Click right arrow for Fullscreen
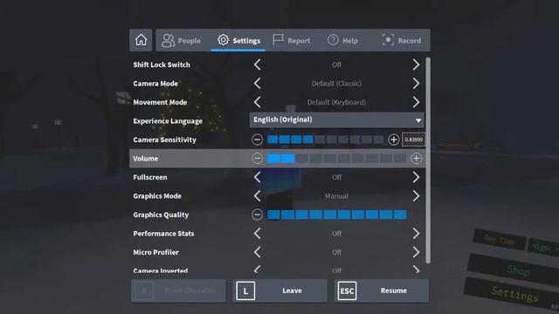The height and width of the screenshot is (314, 559). [x=416, y=177]
